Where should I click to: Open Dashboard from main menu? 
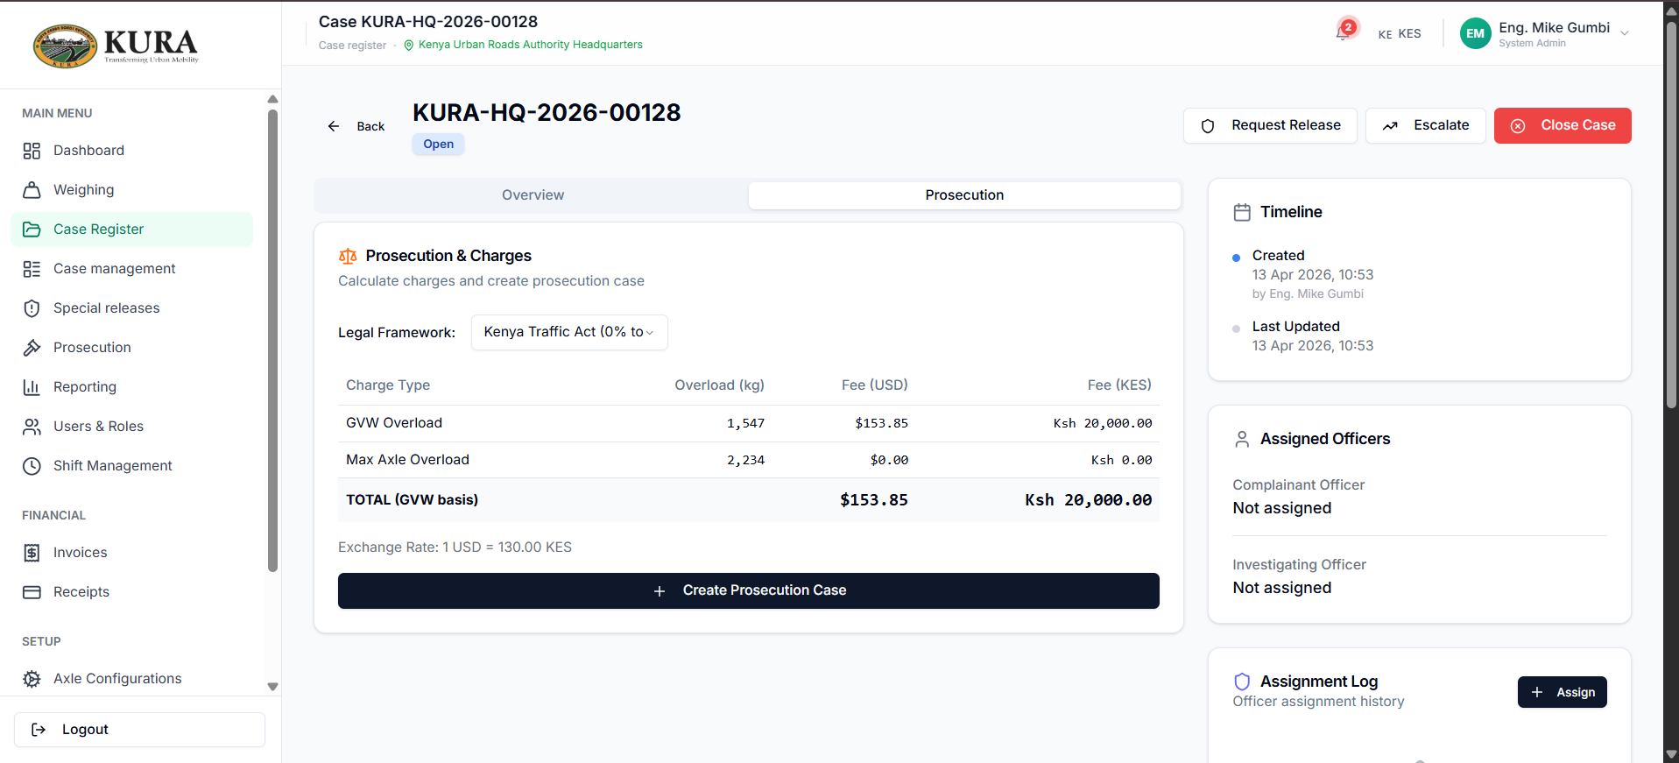pyautogui.click(x=131, y=151)
